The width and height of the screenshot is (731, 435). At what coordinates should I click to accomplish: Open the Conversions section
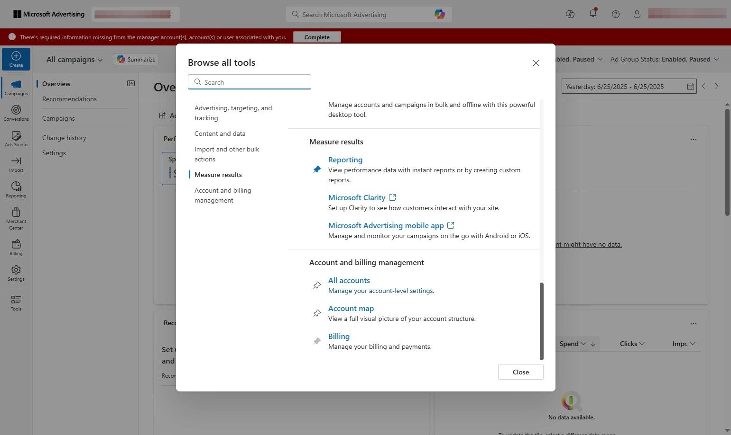[x=16, y=114]
